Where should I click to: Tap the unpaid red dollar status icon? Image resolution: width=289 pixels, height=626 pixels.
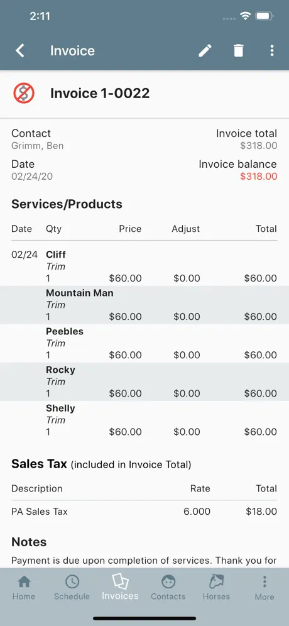(24, 94)
